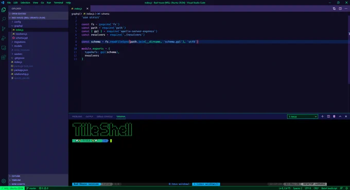Click Spaces: 2 indentation setting

[297, 188]
